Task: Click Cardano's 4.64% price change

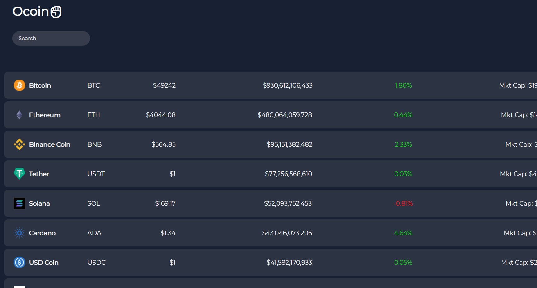Action: (x=403, y=233)
